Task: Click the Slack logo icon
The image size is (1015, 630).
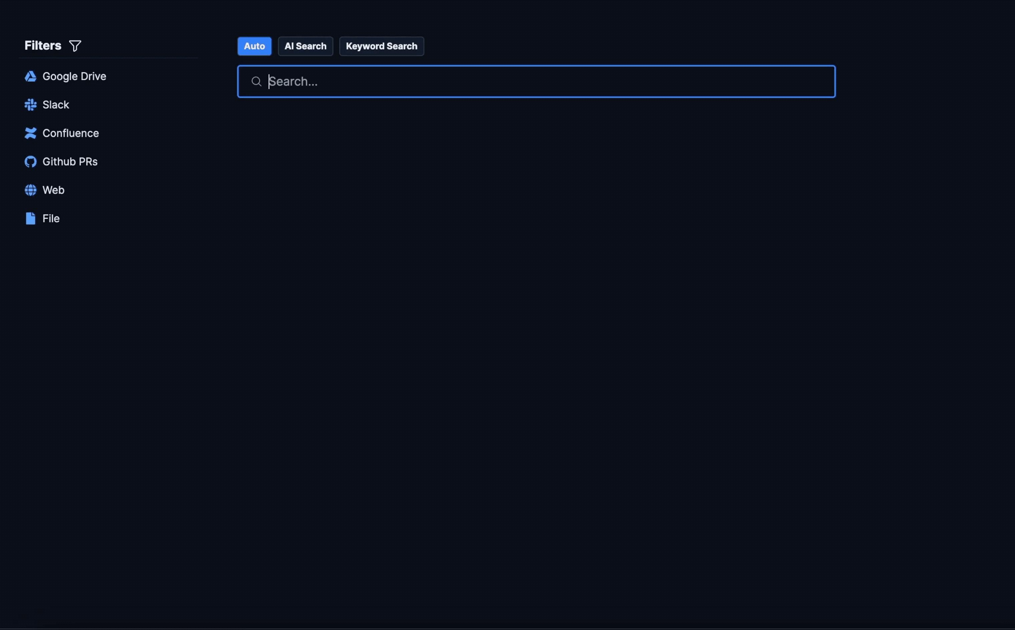Action: pos(30,104)
